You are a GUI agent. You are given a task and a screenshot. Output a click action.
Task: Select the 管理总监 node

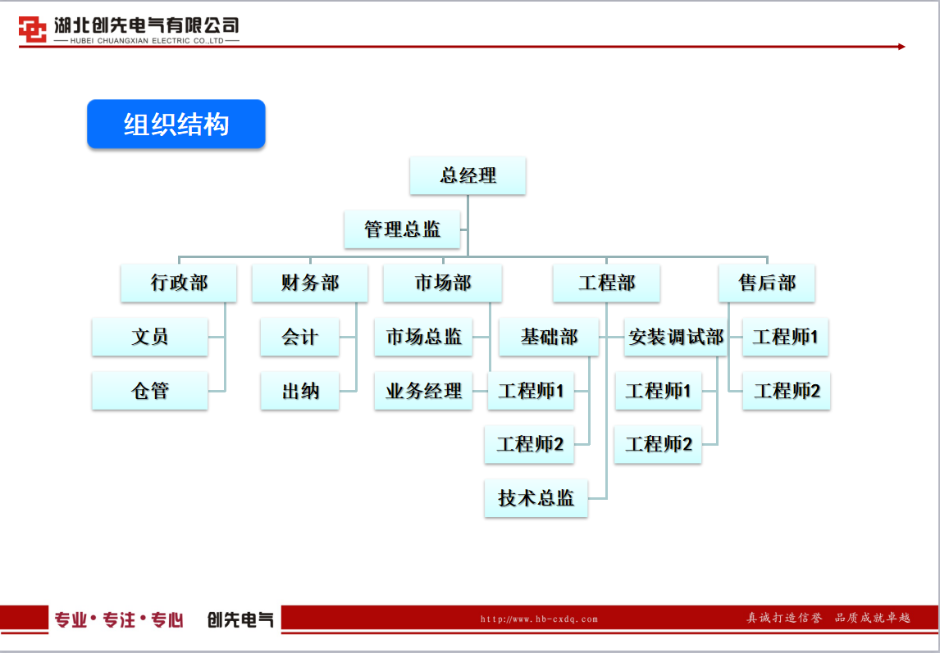(x=402, y=229)
